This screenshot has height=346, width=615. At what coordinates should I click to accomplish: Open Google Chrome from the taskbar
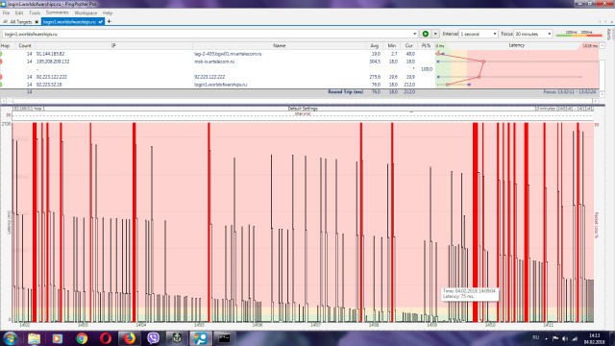(82, 338)
